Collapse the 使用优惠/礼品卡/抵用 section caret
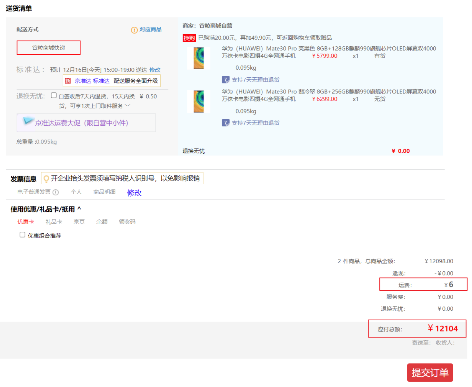472x387 pixels. pos(79,209)
